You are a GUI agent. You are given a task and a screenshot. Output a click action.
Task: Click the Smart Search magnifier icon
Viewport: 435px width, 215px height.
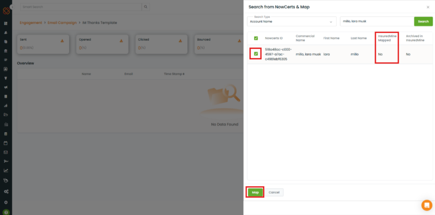[146, 7]
